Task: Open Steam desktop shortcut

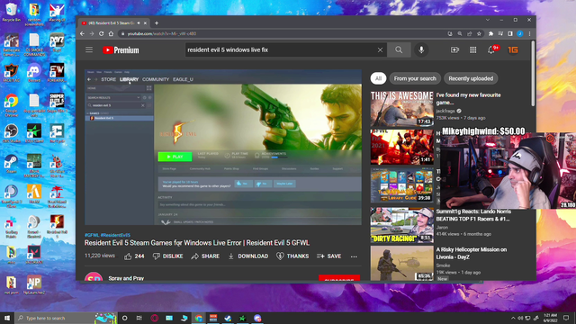Action: click(x=11, y=164)
